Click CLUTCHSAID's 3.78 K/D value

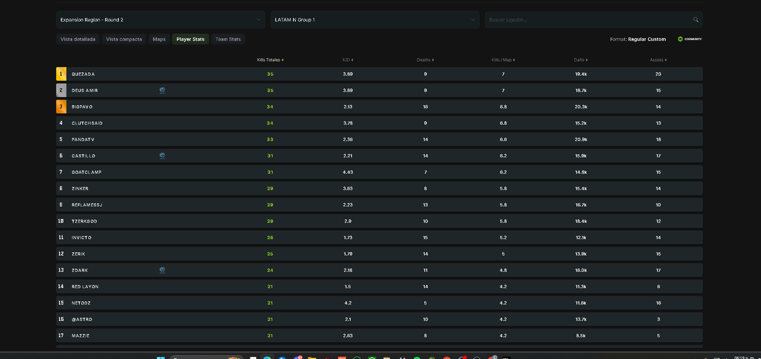pyautogui.click(x=348, y=123)
